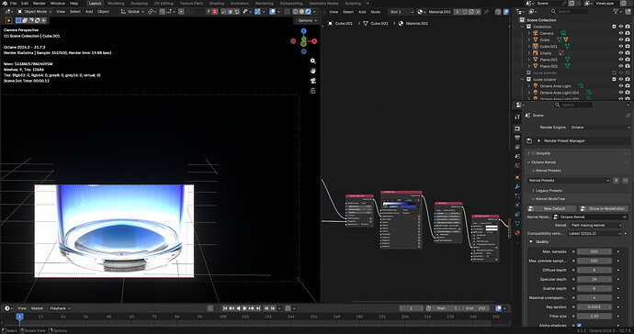
Task: Hide the Cube.001 object in outliner
Action: [620, 47]
